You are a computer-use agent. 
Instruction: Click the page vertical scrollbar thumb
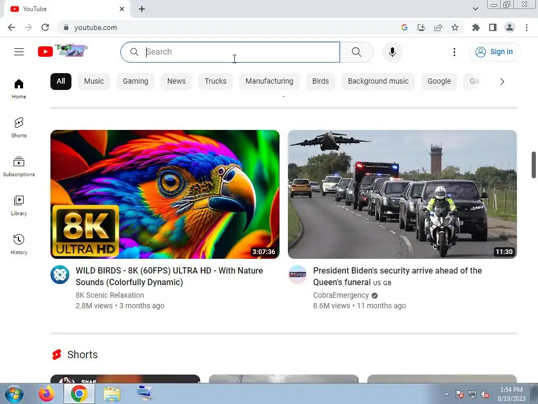pos(534,165)
